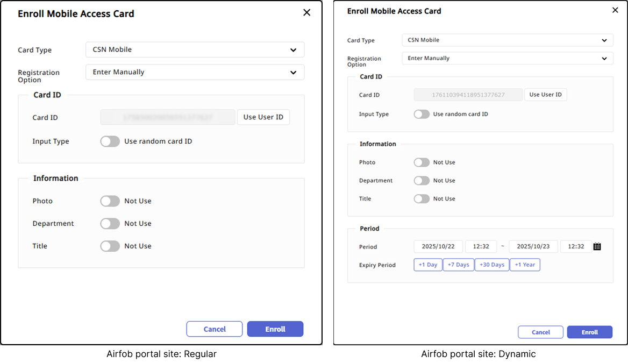
Task: Close the Enroll dialog that has a Period section
Action: point(615,10)
